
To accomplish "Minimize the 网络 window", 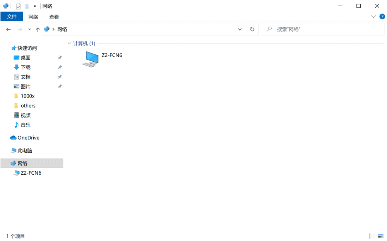I will pos(340,6).
